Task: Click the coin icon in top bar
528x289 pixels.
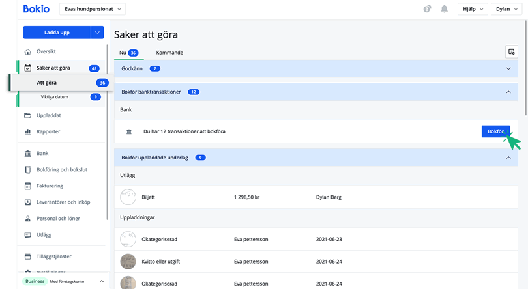Action: 427,9
